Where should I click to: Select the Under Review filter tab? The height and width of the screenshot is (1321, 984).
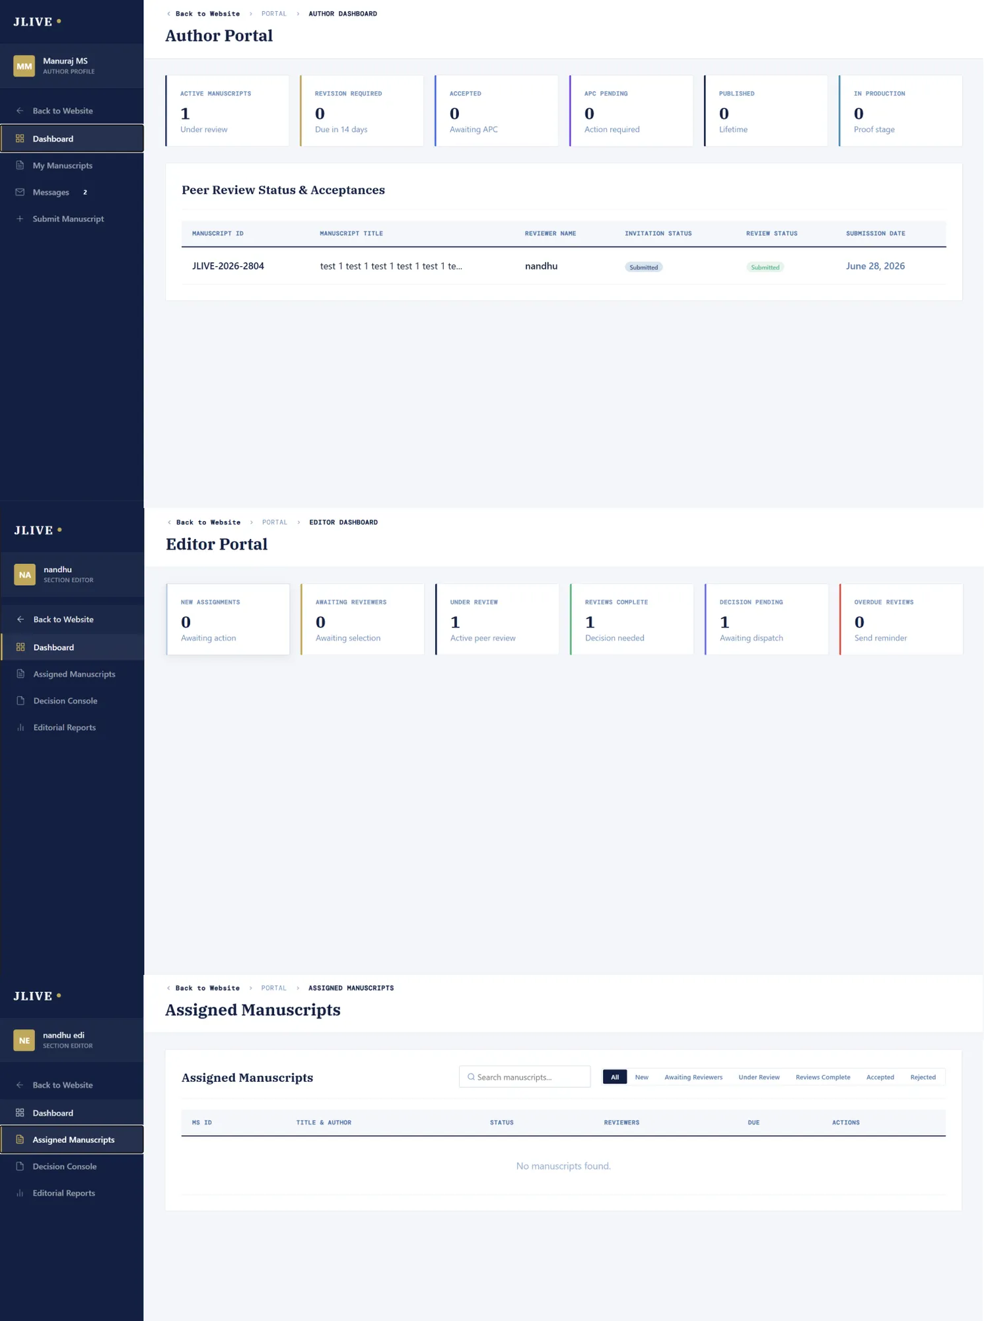point(759,1077)
